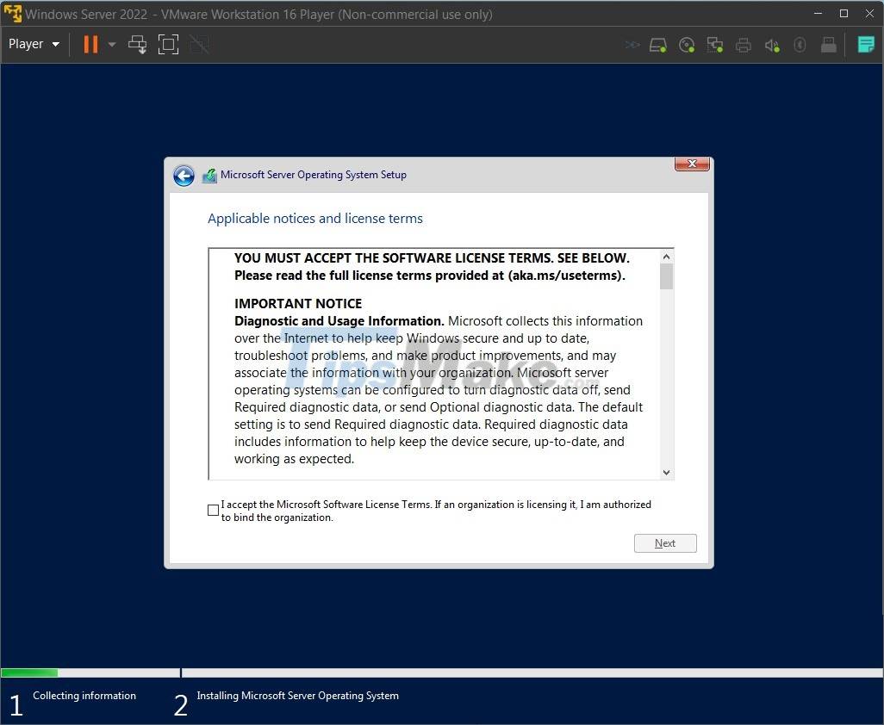Suspend the virtual machine using the pause icon
This screenshot has width=884, height=725.
90,44
